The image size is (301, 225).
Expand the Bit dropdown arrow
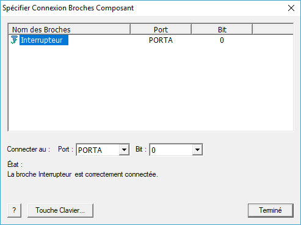tap(197, 150)
